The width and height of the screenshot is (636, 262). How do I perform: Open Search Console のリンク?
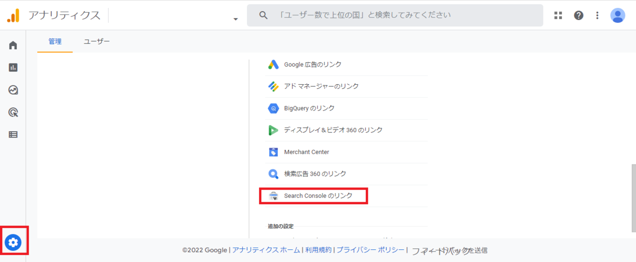tap(318, 196)
